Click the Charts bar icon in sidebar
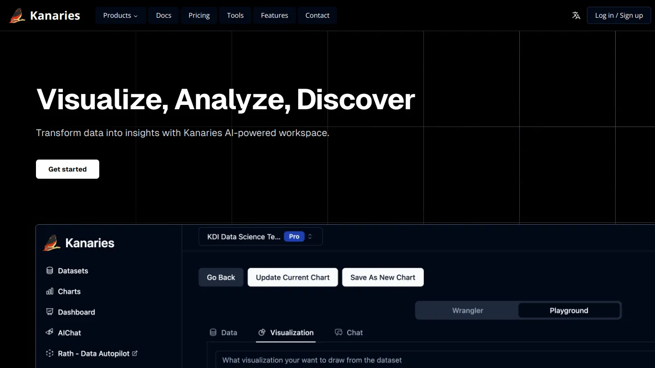Screen dimensions: 655x368 click(49, 291)
